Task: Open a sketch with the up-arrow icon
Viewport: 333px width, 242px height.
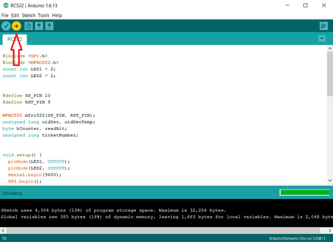Action: pos(39,26)
